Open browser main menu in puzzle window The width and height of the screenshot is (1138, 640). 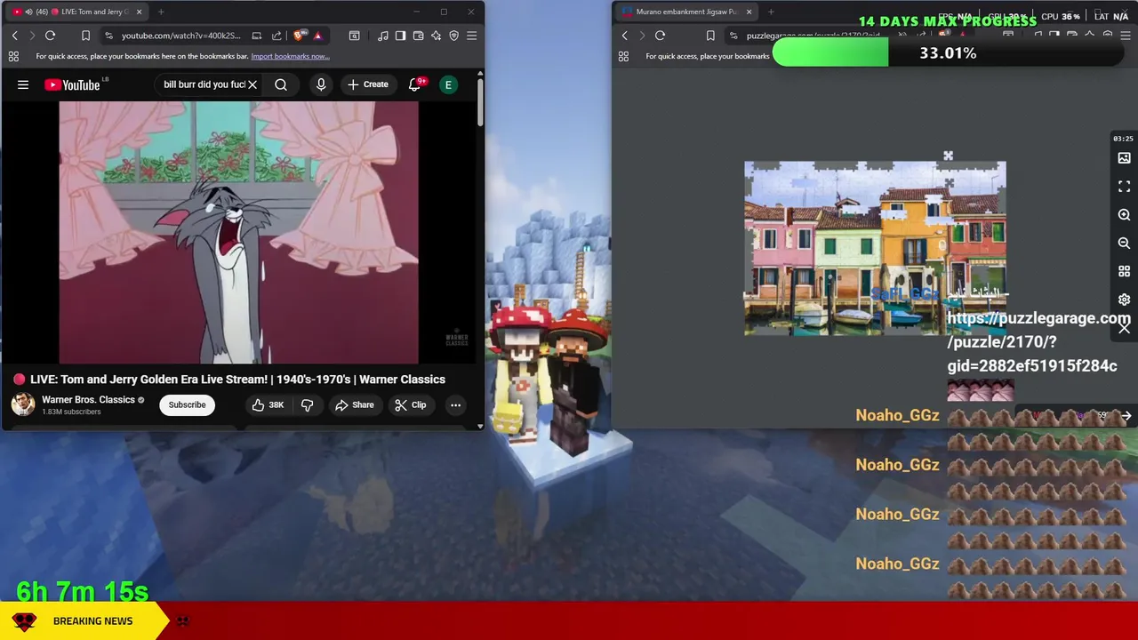point(1126,36)
